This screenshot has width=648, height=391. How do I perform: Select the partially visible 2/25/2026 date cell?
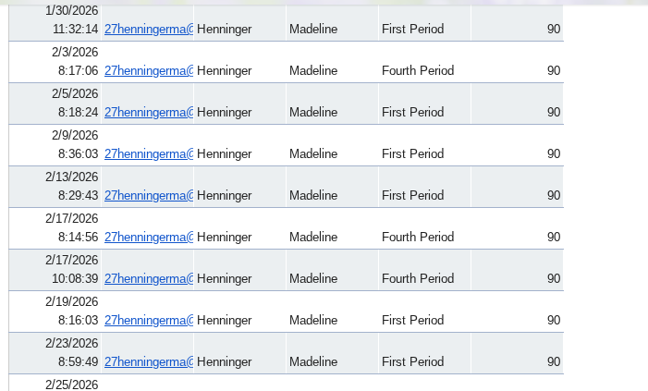(55, 384)
